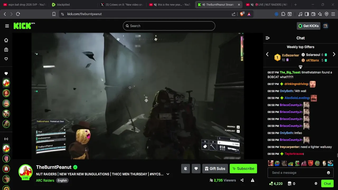
Task: Open the channel shop icon
Action: coord(289,184)
